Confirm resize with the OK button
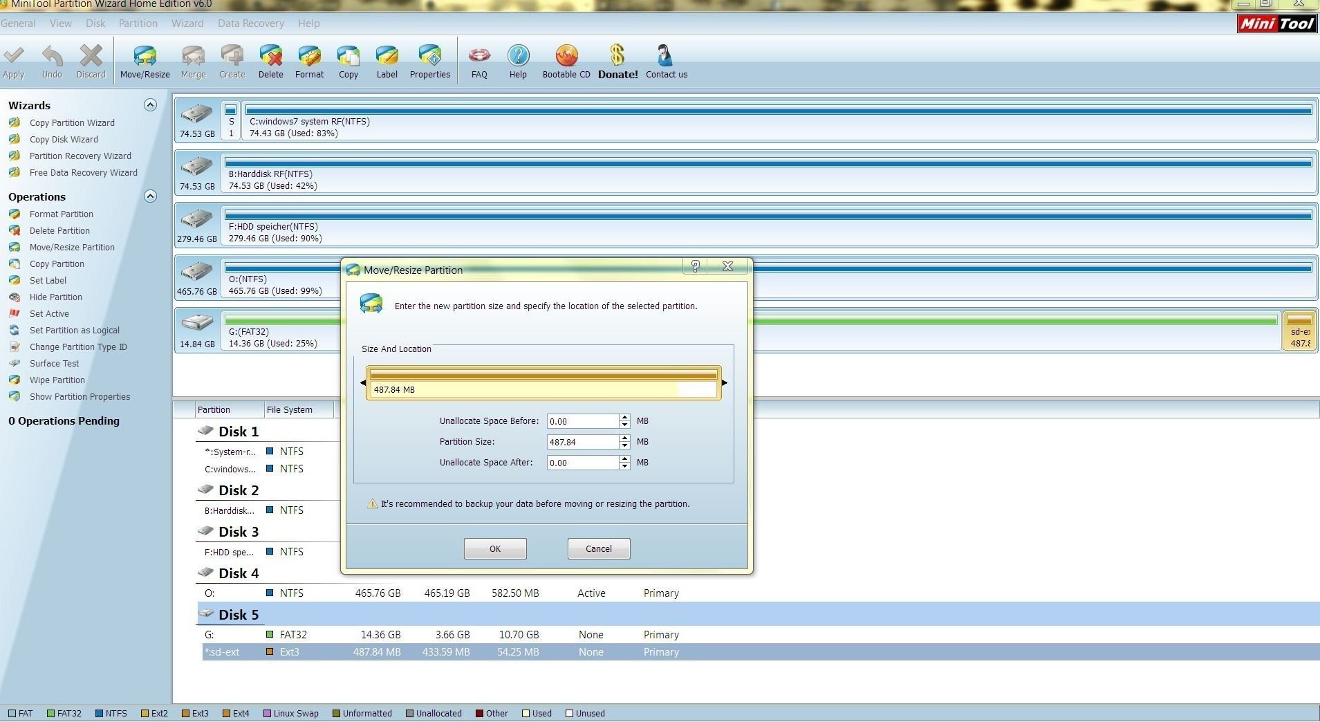This screenshot has height=722, width=1320. (495, 548)
